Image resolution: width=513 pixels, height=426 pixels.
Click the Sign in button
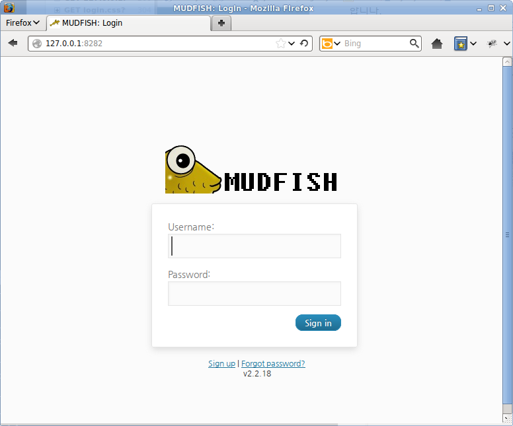tap(318, 323)
